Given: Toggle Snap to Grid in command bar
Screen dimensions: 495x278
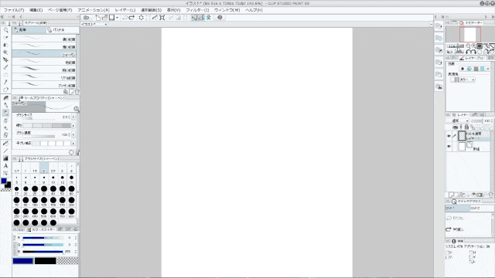Looking at the screenshot, I should point(208,18).
